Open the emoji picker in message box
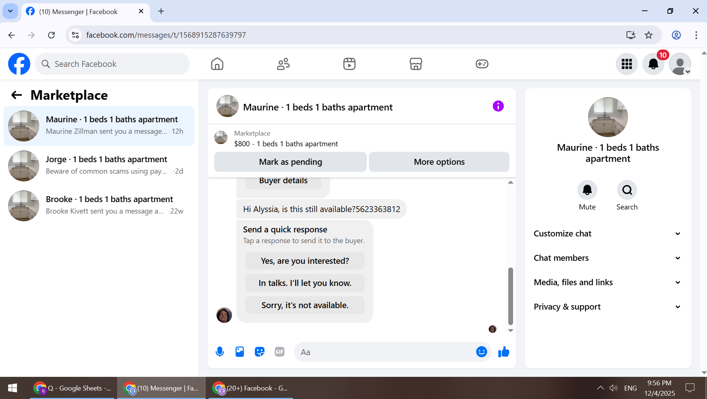 (x=482, y=352)
